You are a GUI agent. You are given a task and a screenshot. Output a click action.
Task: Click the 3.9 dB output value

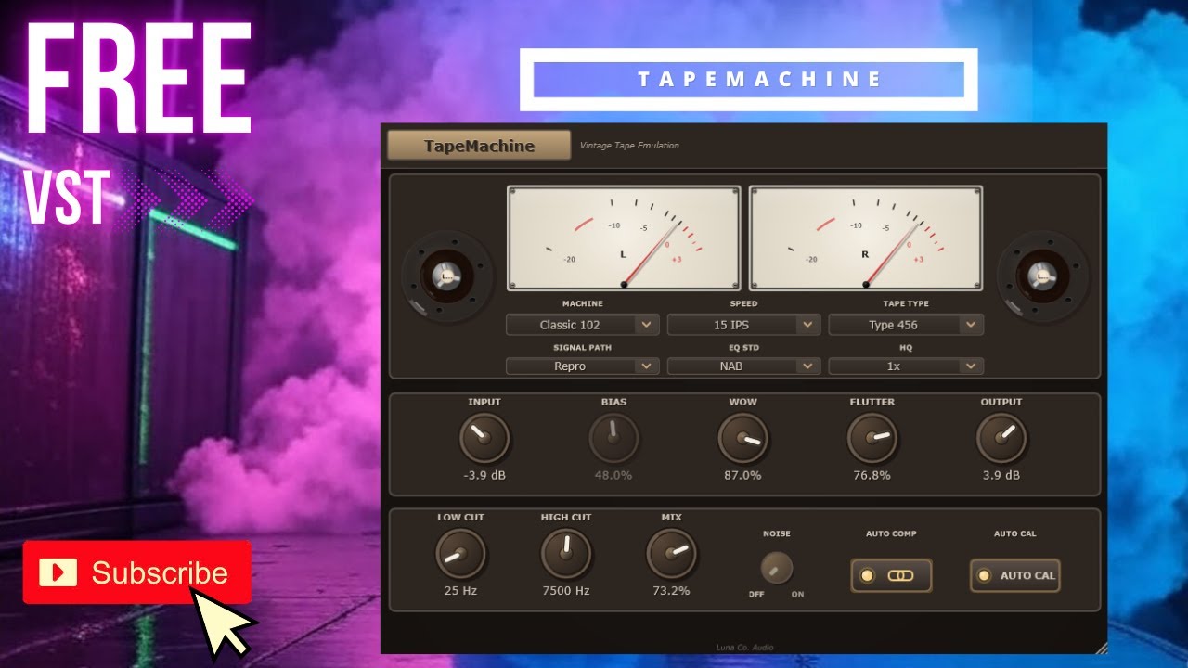tap(1001, 475)
